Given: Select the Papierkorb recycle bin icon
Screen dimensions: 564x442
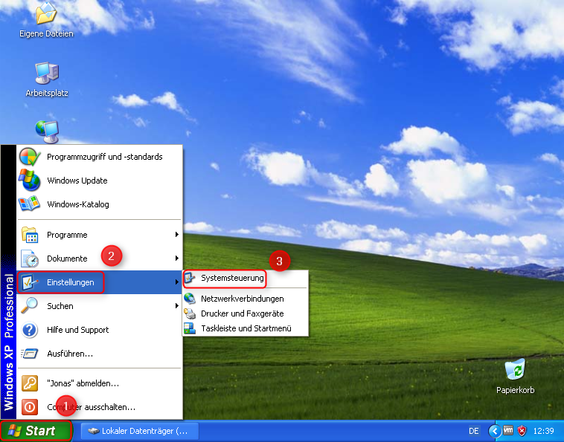Looking at the screenshot, I should pos(515,368).
